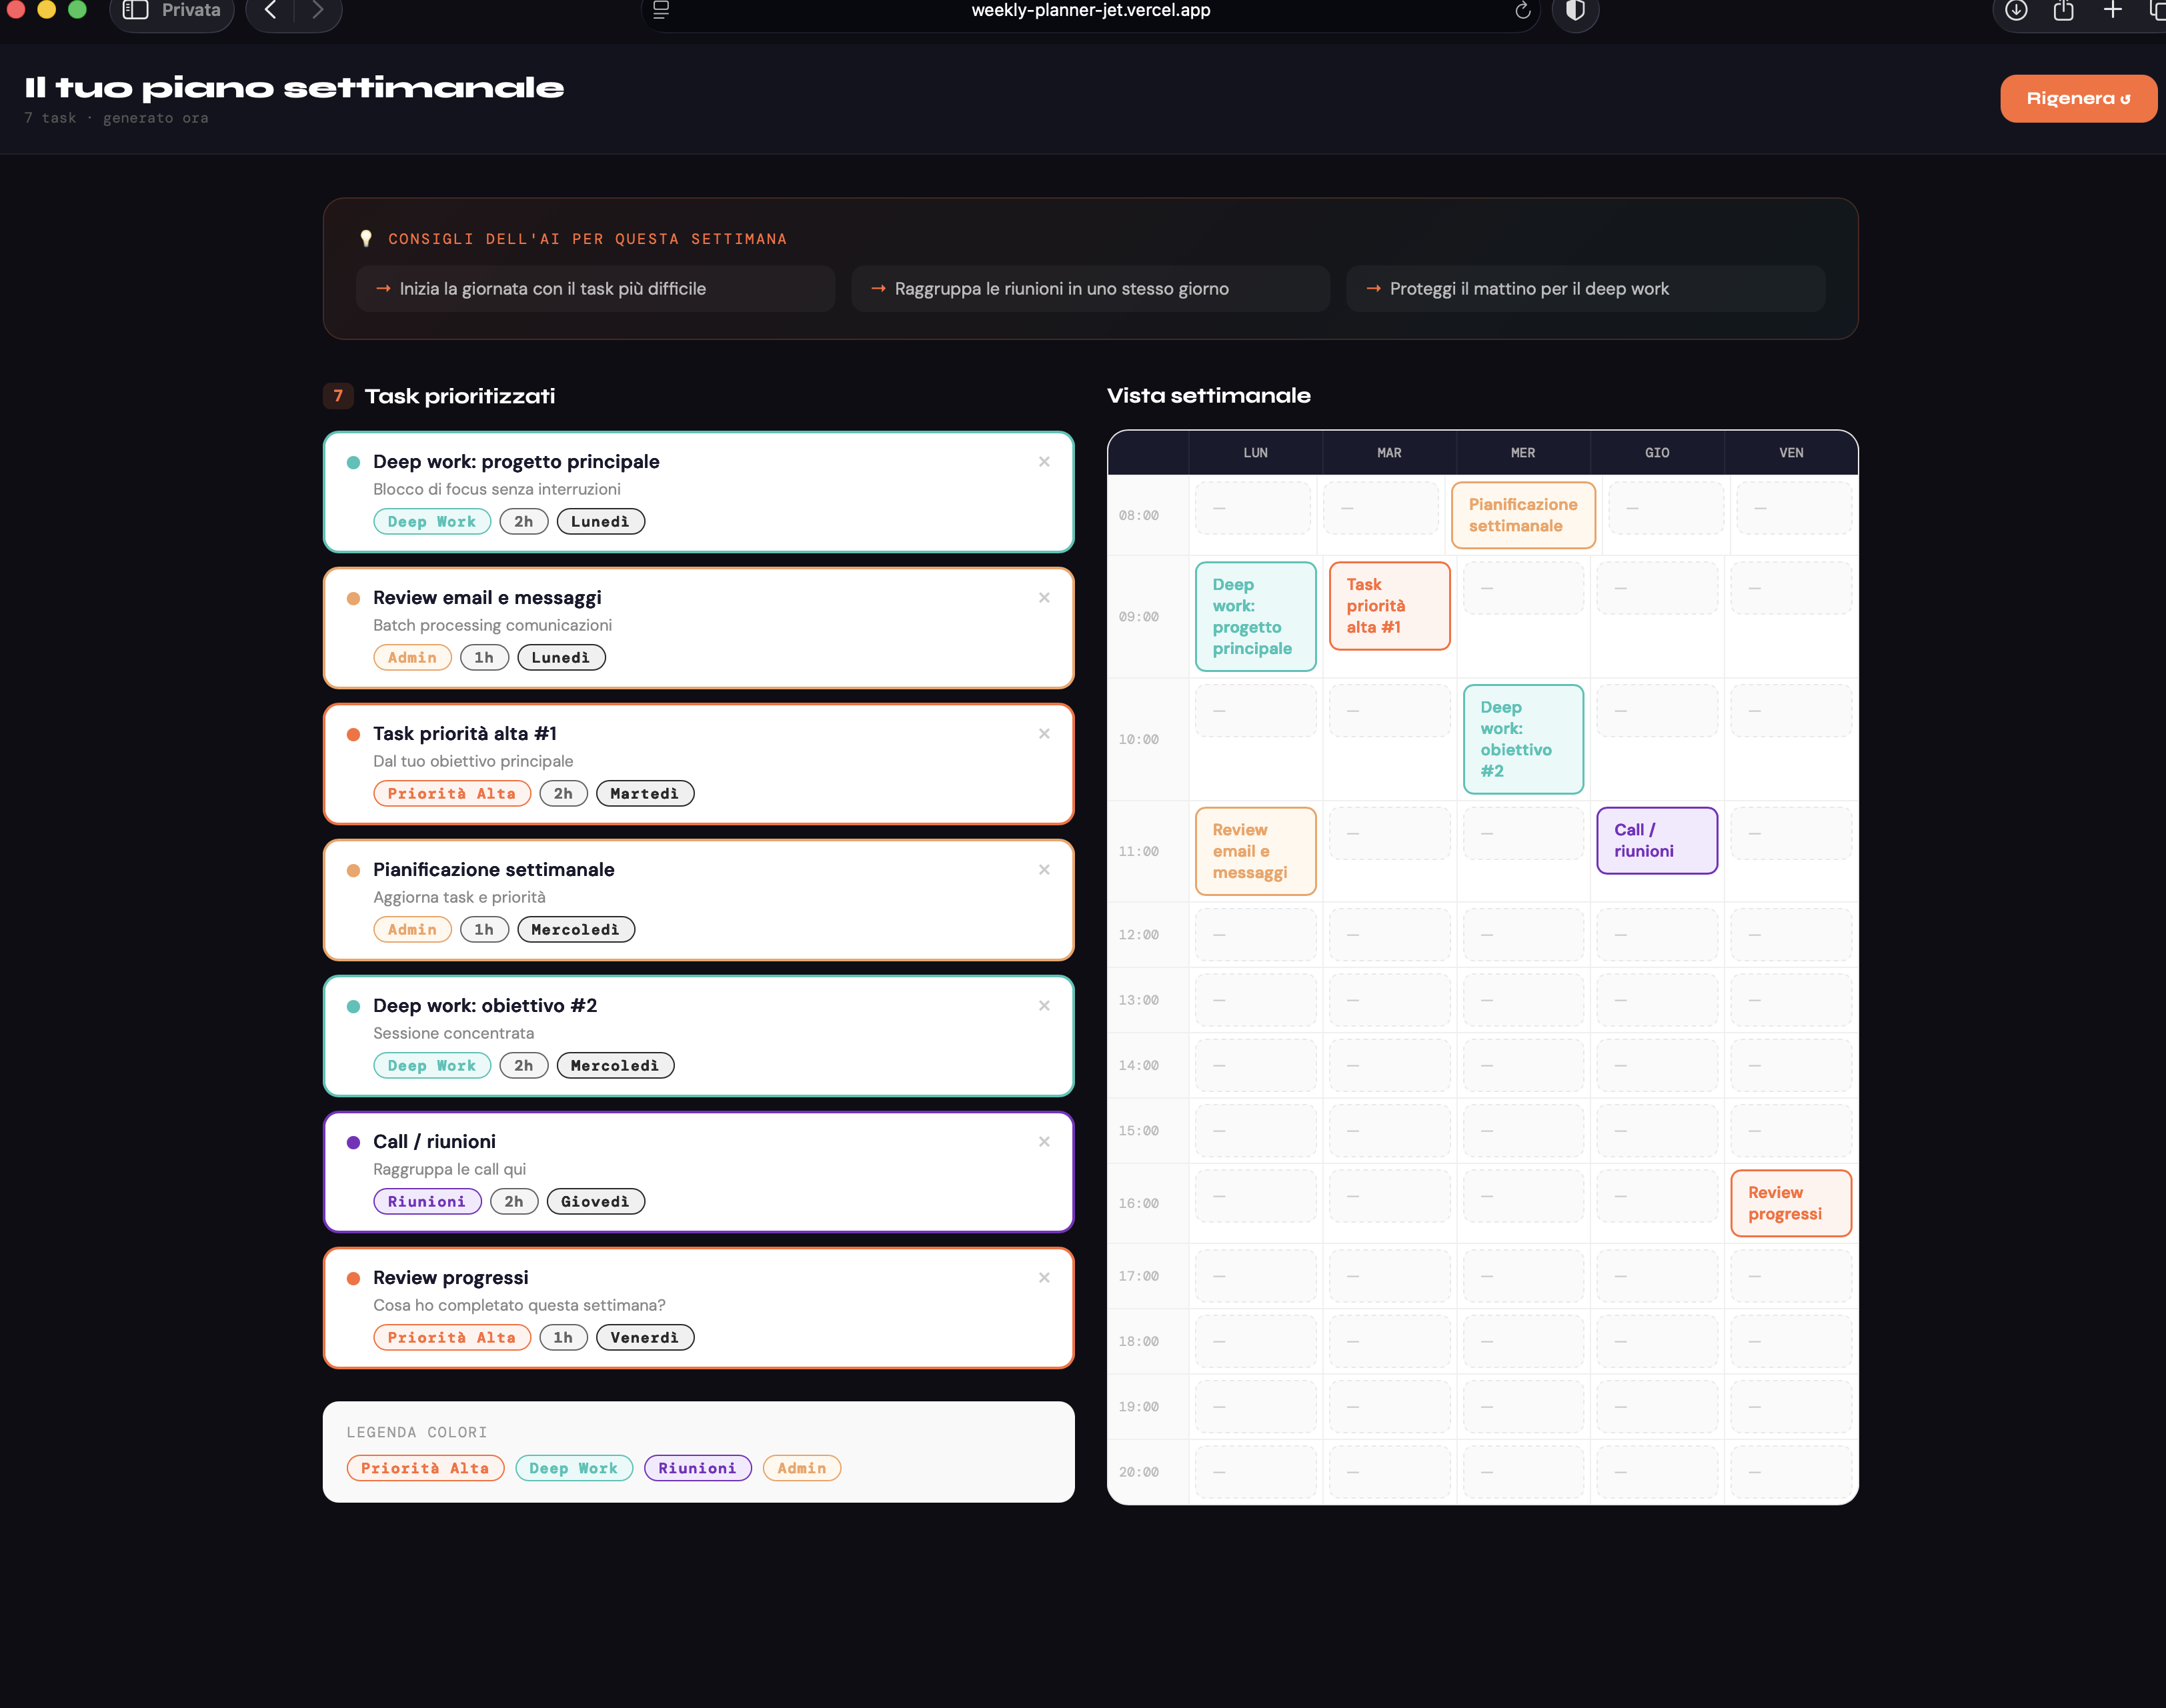Click the Vista settimanale heading

pyautogui.click(x=1208, y=396)
